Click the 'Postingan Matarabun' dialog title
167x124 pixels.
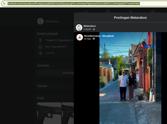pos(130,18)
